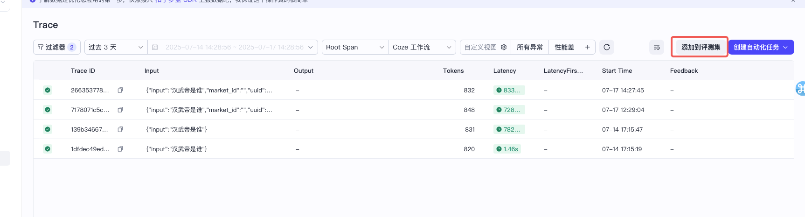The image size is (805, 217).
Task: Click success status icon of 139b34667... row
Action: point(48,129)
